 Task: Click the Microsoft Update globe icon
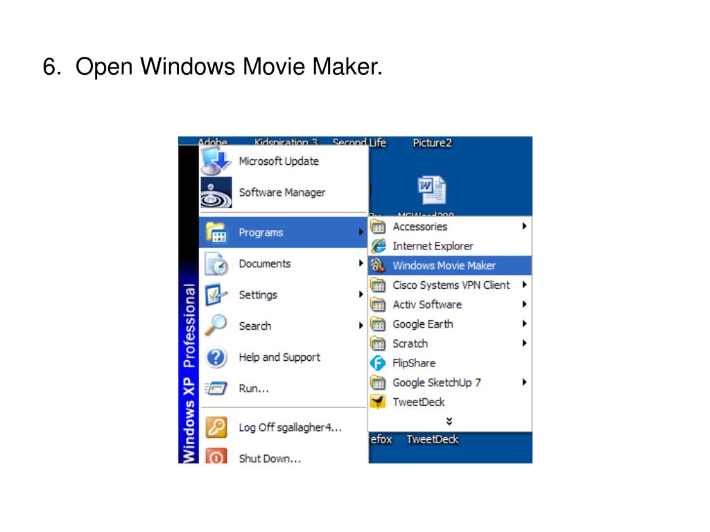216,161
